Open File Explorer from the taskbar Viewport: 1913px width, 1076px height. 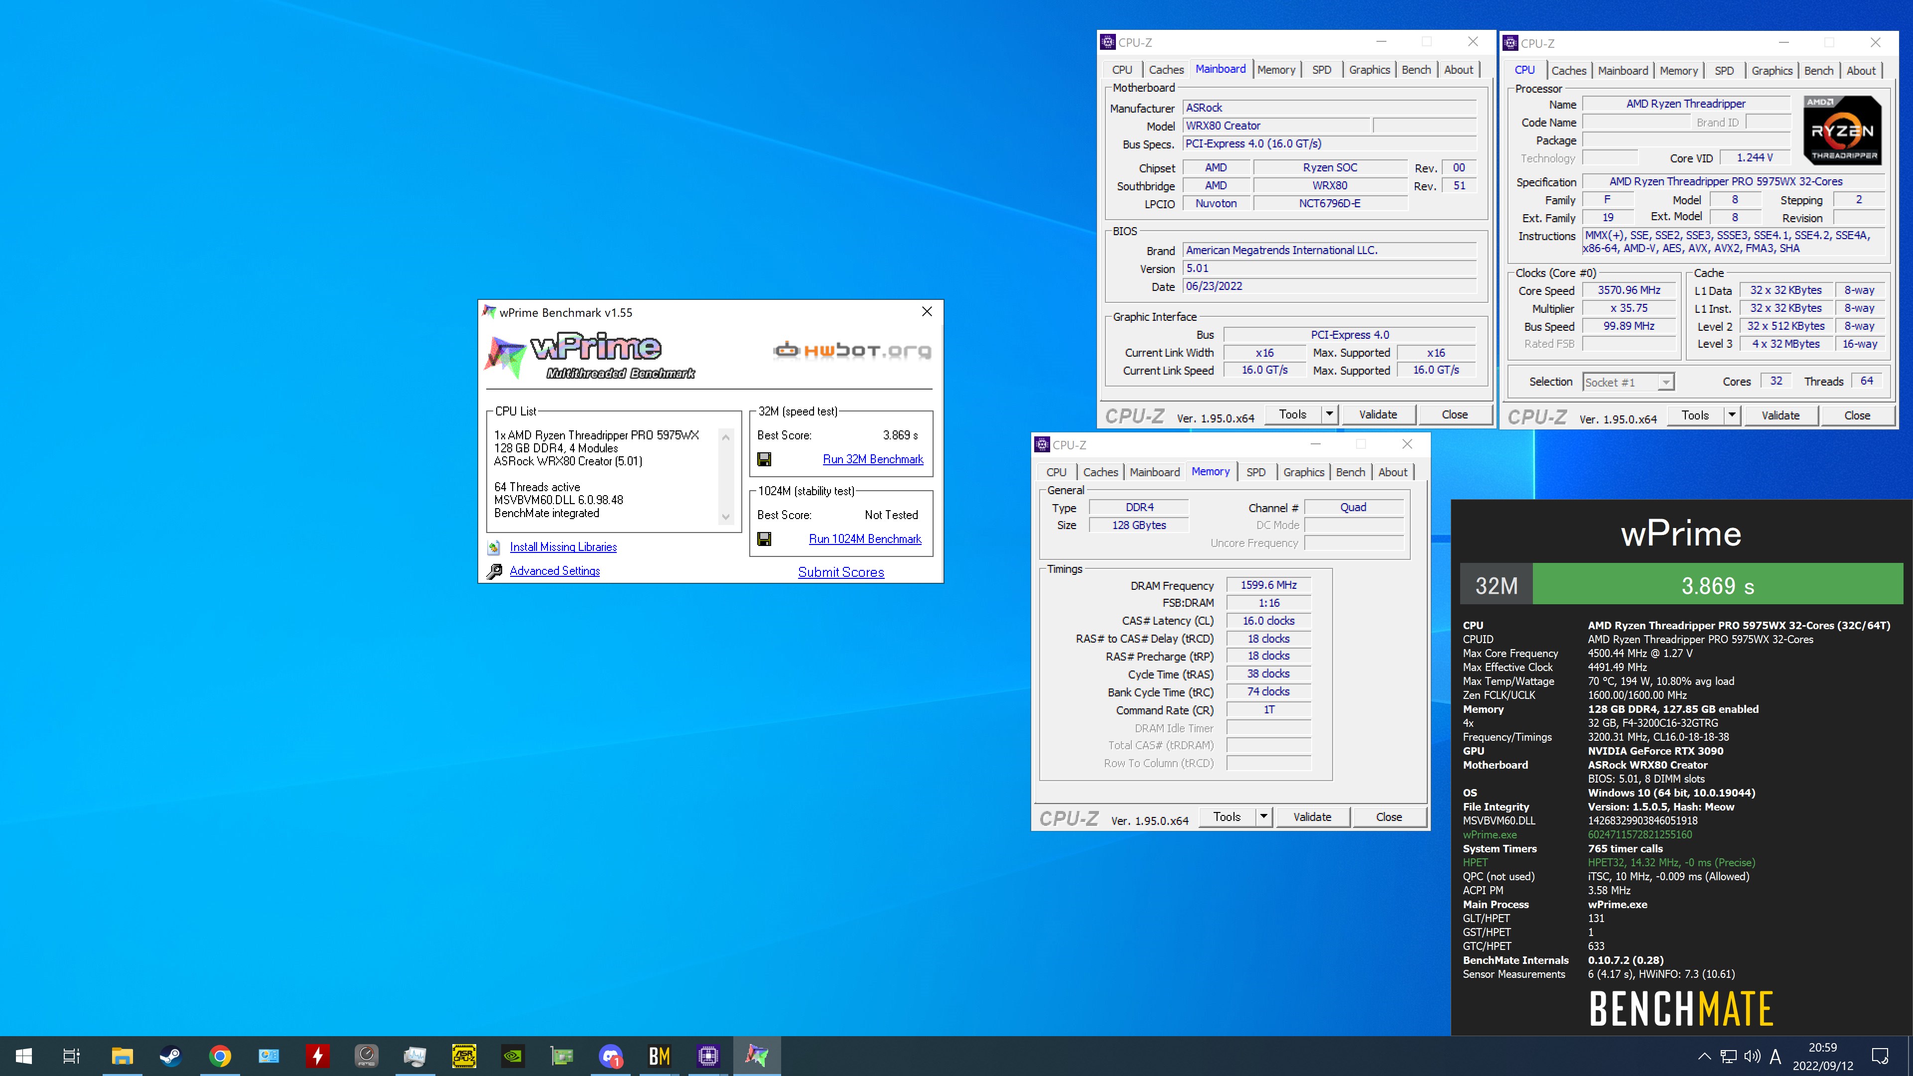(122, 1055)
